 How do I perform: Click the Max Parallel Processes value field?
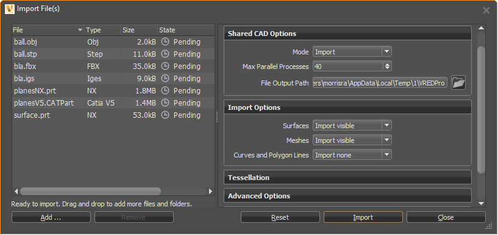coord(348,66)
